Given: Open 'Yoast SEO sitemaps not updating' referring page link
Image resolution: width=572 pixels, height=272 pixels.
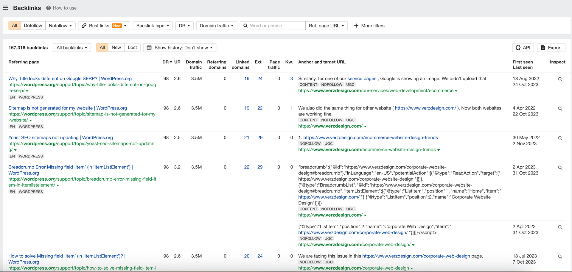Looking at the screenshot, I should pos(60,137).
